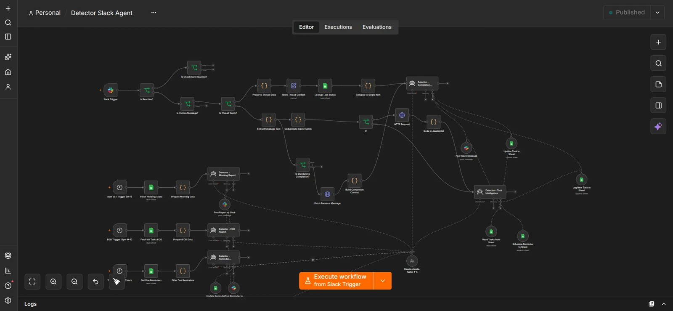Open workflow options ellipsis menu
Image resolution: width=673 pixels, height=311 pixels.
pyautogui.click(x=154, y=13)
